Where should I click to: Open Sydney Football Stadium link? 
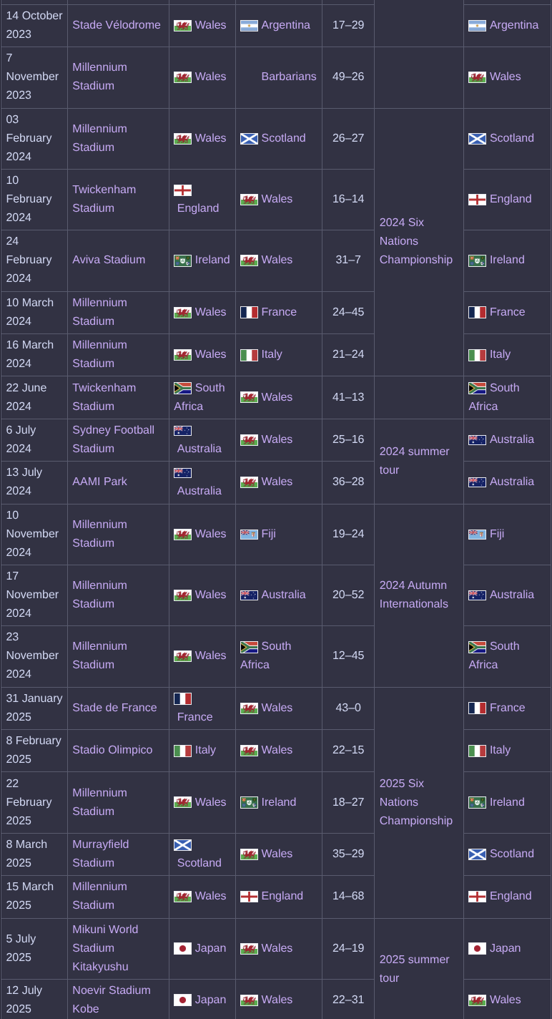tap(113, 439)
